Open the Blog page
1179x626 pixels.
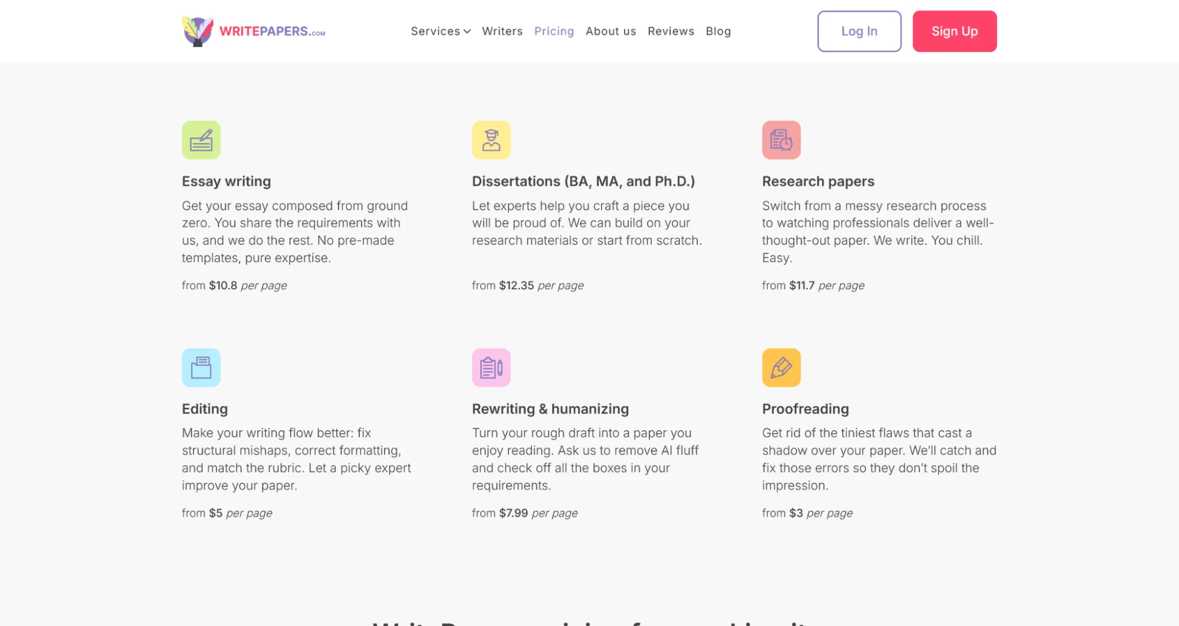click(718, 31)
